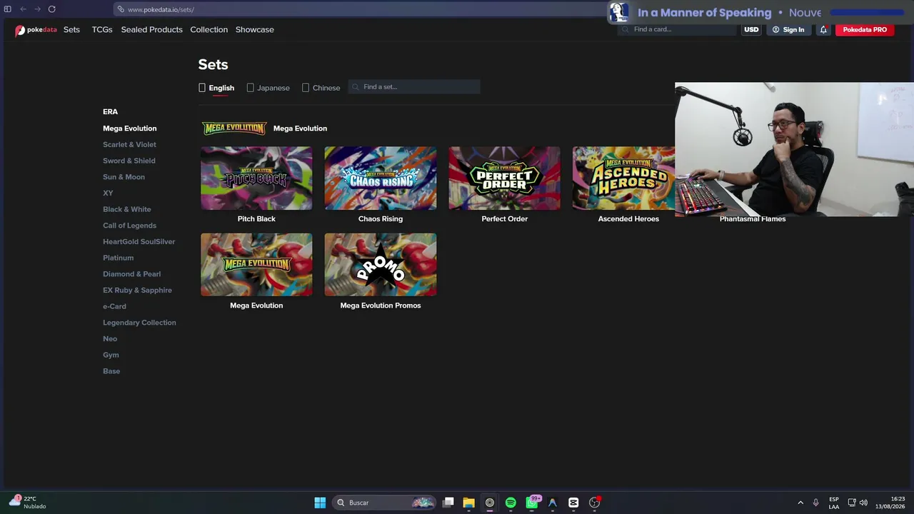The width and height of the screenshot is (914, 514).
Task: Open the Collection page
Action: pos(209,30)
